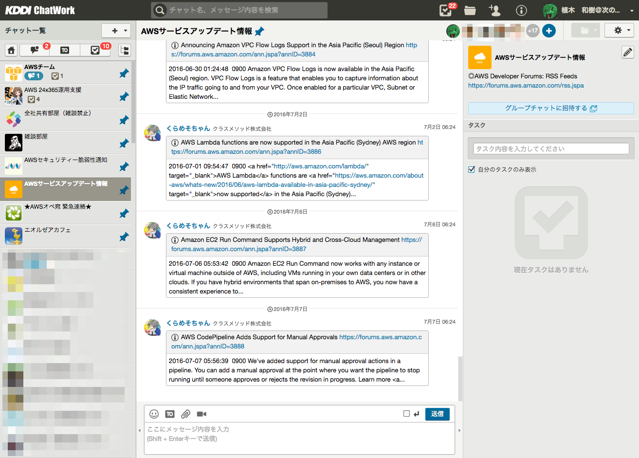Edit group chat details with the pencil icon
This screenshot has height=458, width=639.
click(x=628, y=52)
